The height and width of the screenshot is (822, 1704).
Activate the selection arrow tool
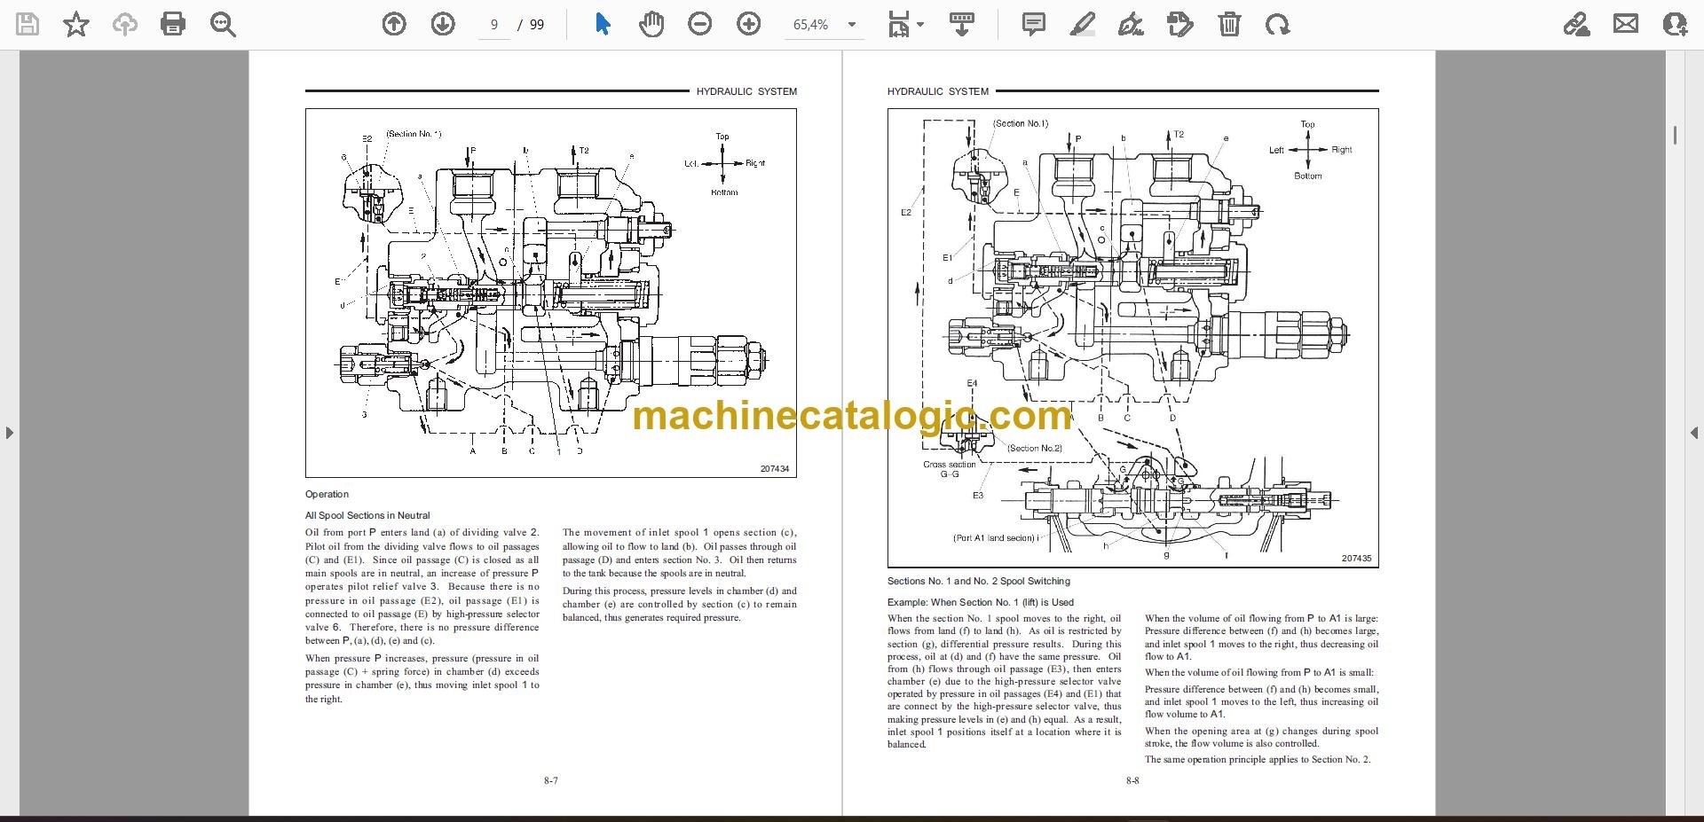(603, 24)
